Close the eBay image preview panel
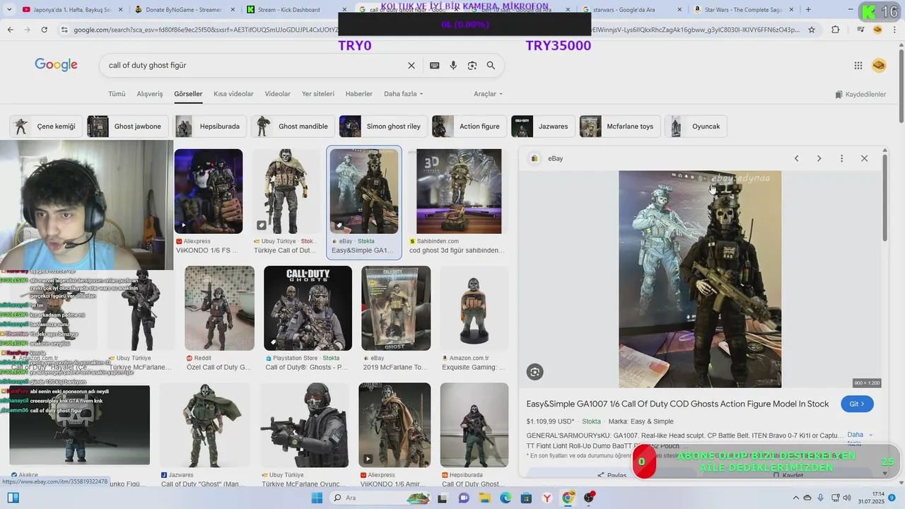The width and height of the screenshot is (905, 509). (x=864, y=158)
